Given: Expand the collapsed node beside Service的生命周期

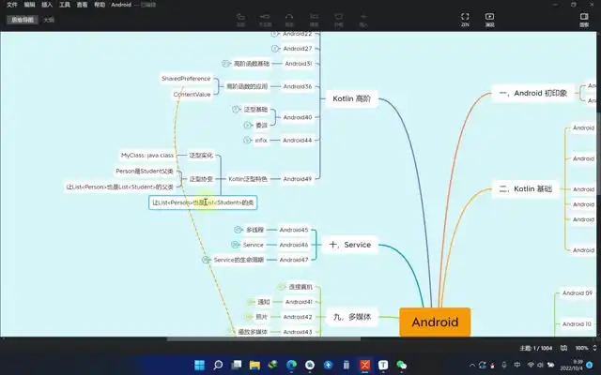Looking at the screenshot, I should coord(206,260).
